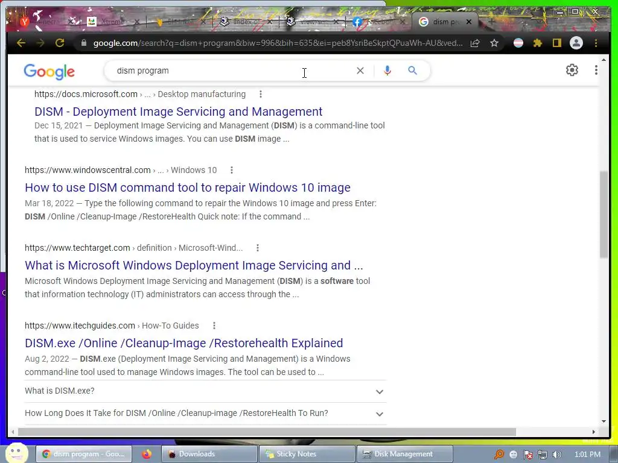Switch to the Downloads taskbar window
Image resolution: width=618 pixels, height=463 pixels.
pos(209,454)
